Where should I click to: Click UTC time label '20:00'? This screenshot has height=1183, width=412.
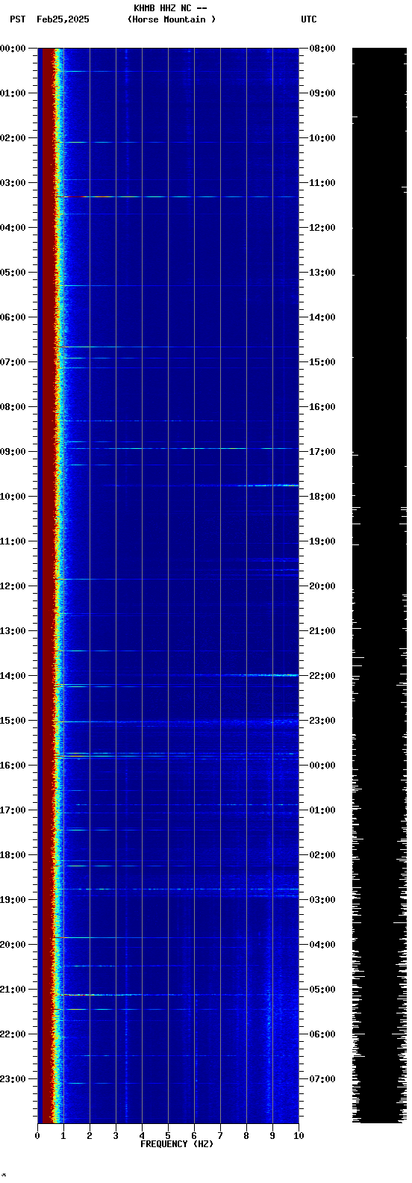click(322, 586)
